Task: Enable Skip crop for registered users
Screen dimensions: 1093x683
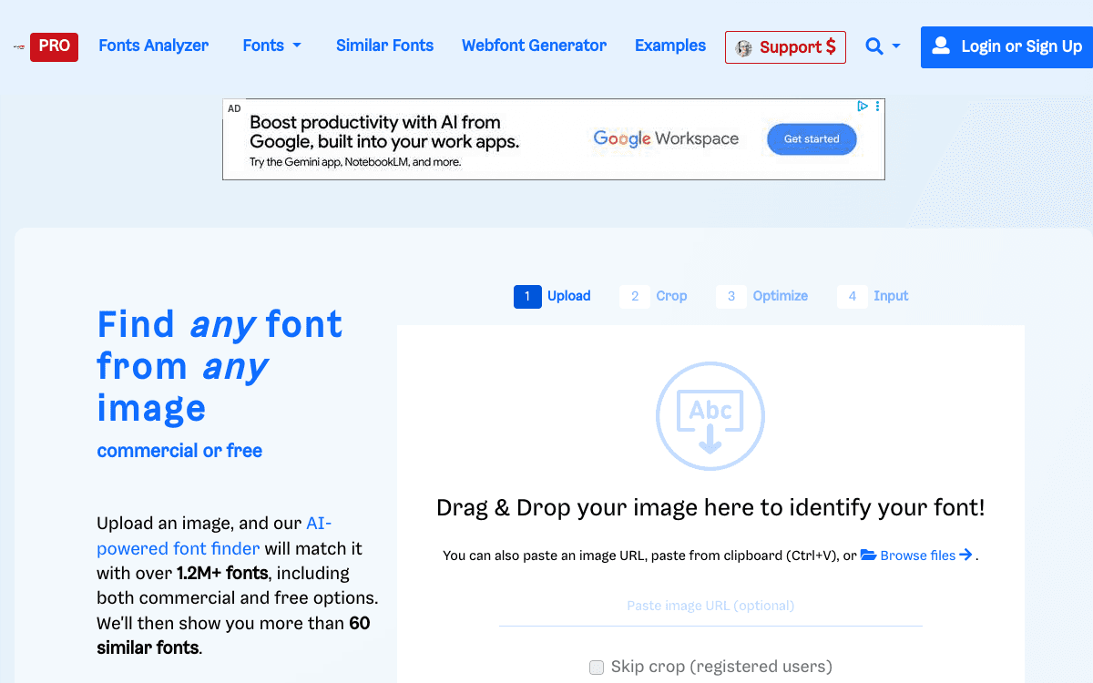Action: tap(597, 667)
